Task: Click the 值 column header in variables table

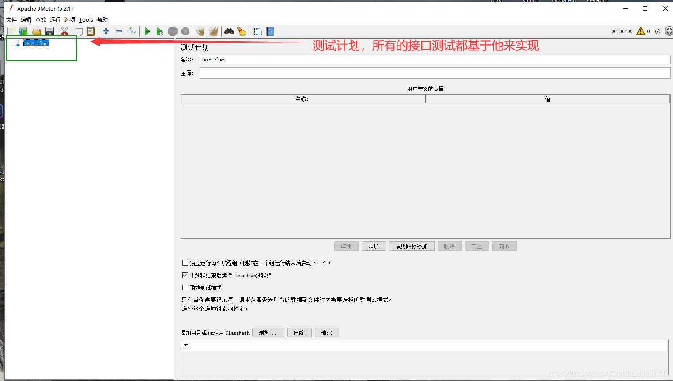Action: [548, 99]
